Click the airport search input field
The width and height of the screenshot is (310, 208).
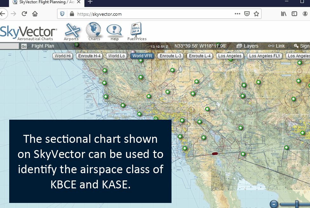click(9, 46)
